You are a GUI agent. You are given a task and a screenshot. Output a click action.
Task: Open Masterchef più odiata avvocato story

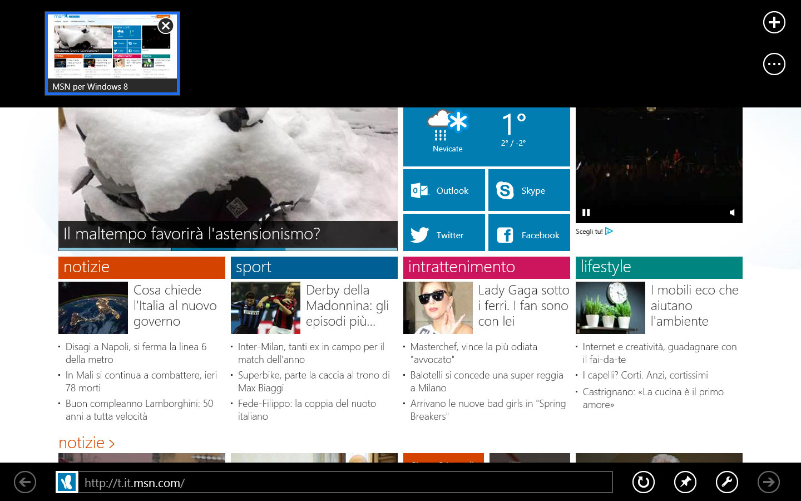pyautogui.click(x=474, y=353)
